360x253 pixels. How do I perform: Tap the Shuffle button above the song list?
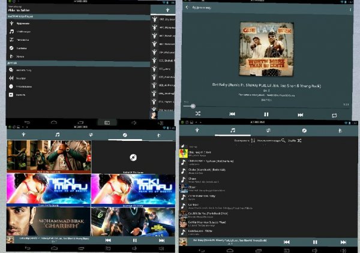coord(295,140)
